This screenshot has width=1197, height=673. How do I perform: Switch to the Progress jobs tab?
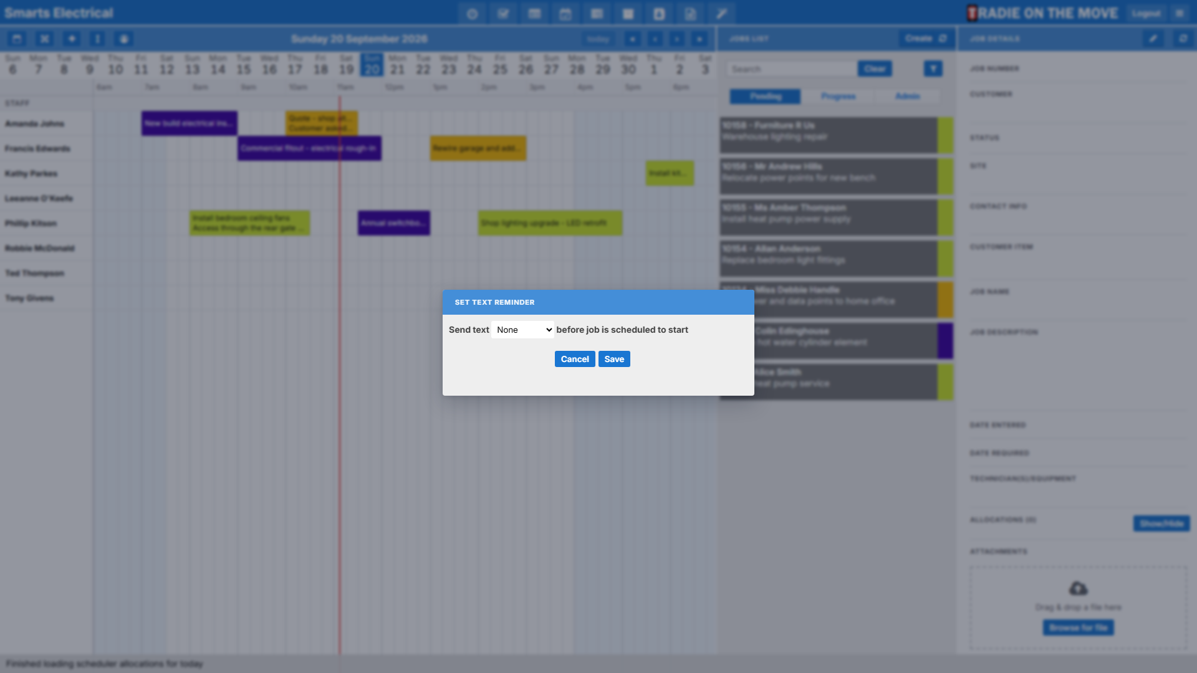click(x=838, y=96)
